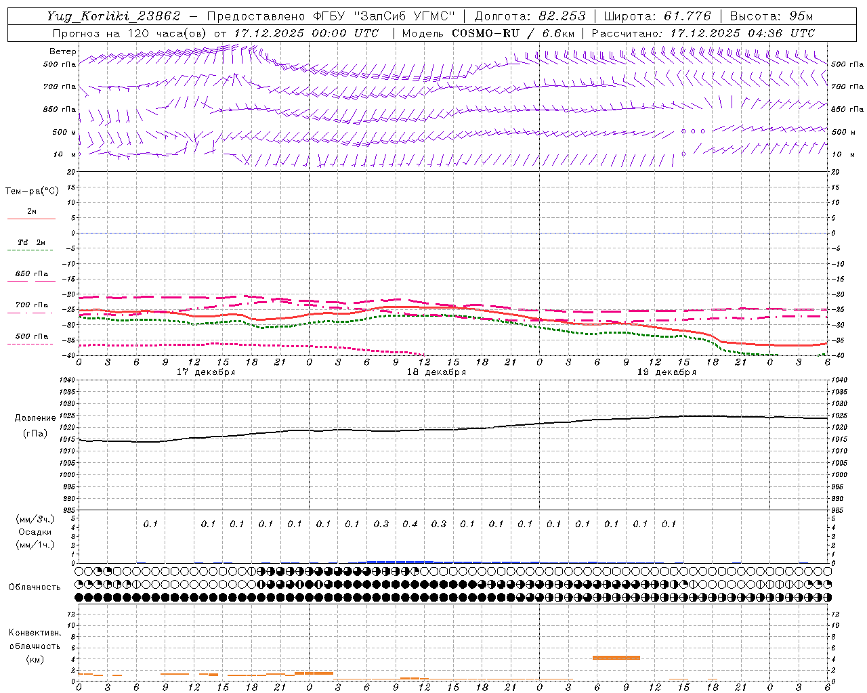Click the magenta dotted 500 гПа temperature curve
The width and height of the screenshot is (867, 693).
click(x=251, y=345)
